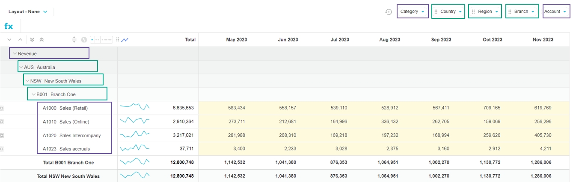This screenshot has height=182, width=573.
Task: Click the row height compress icon
Action: (74, 40)
